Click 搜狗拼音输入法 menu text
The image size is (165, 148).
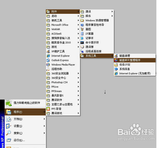point(61,38)
